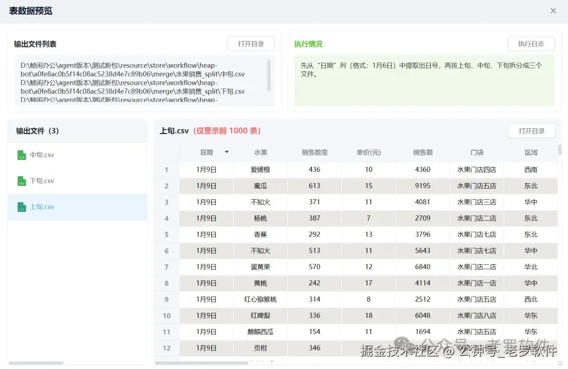This screenshot has height=369, width=568.
Task: Select the 香蕉 cell in row 5
Action: click(260, 234)
